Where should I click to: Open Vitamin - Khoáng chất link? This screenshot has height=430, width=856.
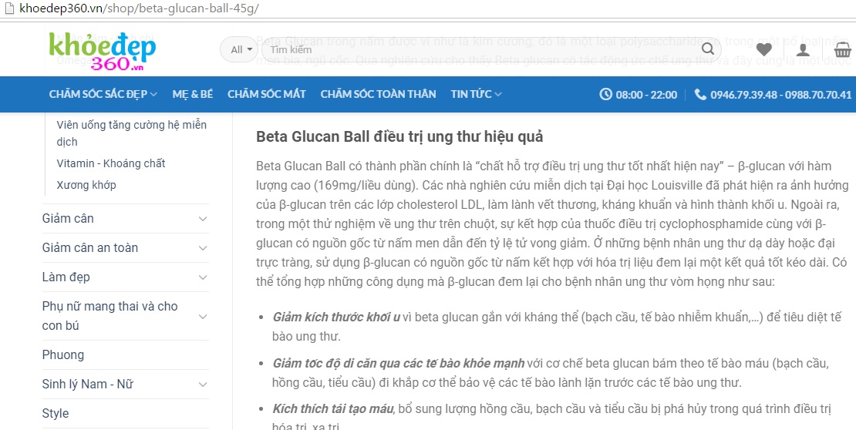pos(111,163)
